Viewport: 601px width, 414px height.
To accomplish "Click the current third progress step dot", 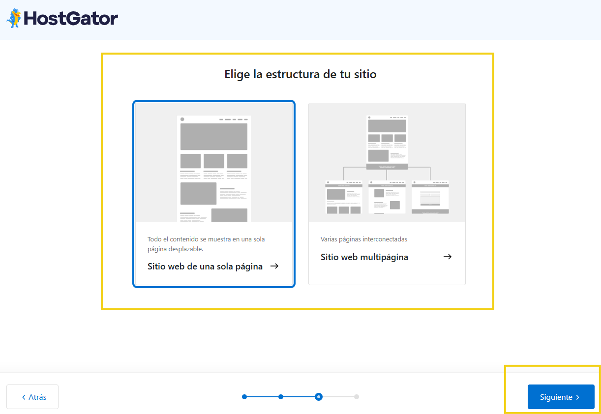I will [x=319, y=397].
